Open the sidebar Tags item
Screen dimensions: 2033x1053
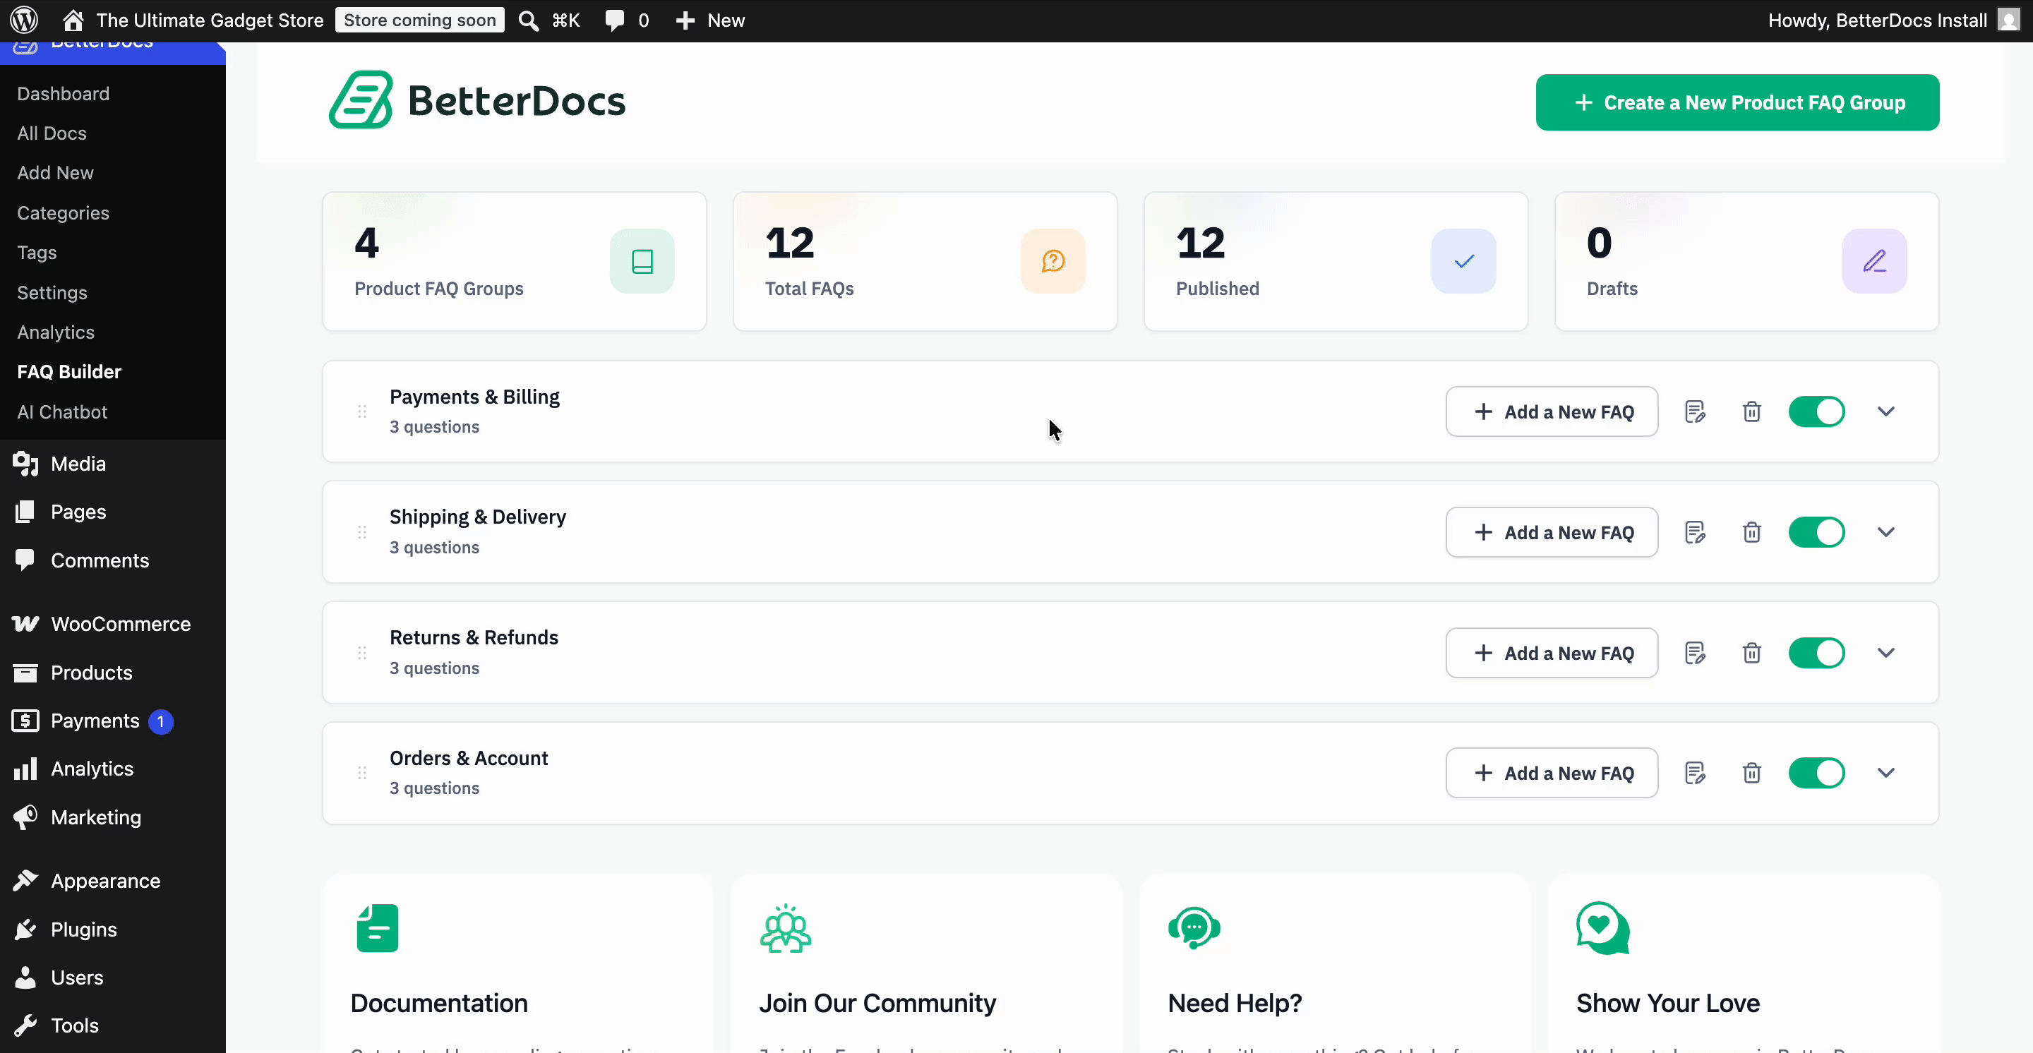point(37,253)
